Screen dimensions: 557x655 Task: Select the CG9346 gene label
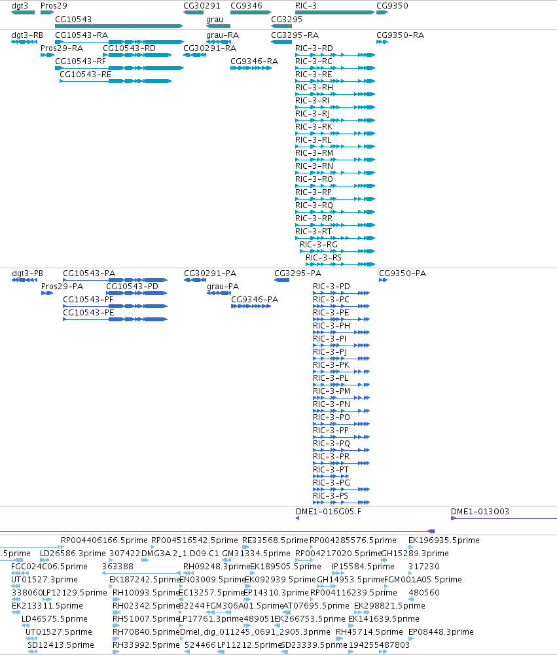(247, 6)
